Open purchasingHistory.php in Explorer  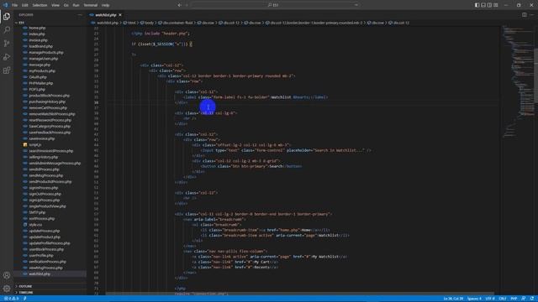(47, 102)
